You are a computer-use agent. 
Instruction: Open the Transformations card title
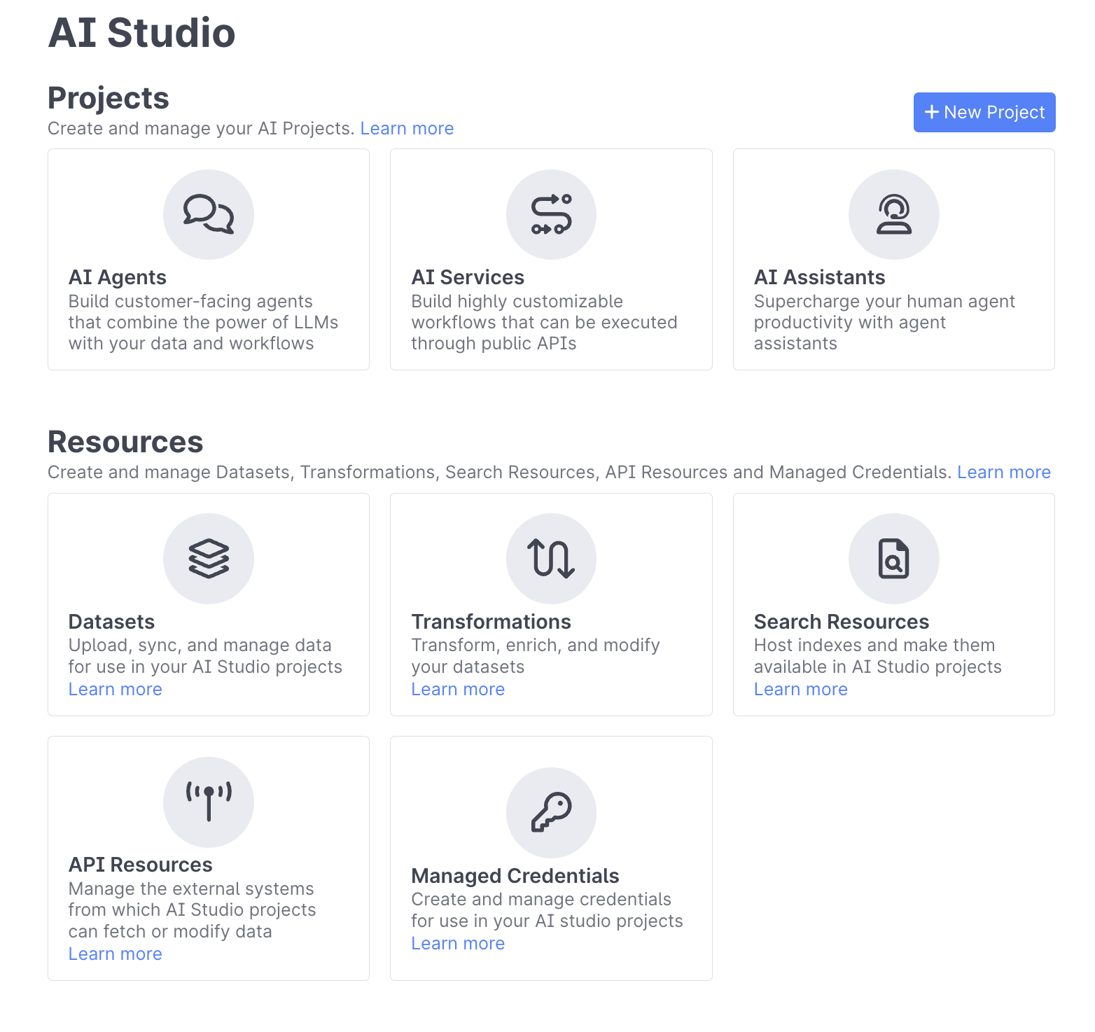click(x=491, y=622)
